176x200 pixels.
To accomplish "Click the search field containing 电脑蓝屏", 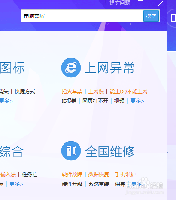I will tap(82, 16).
